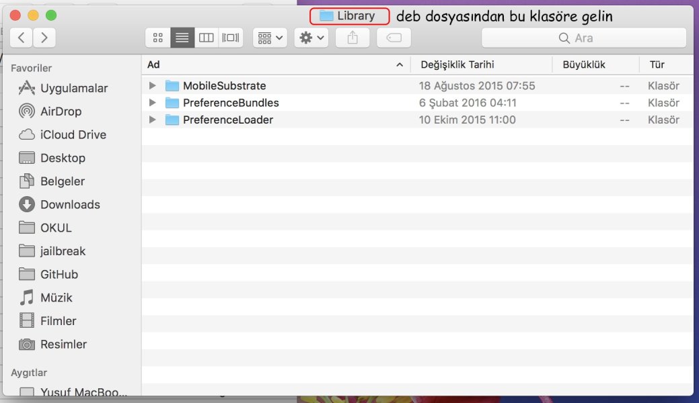Click the magnifier icon in search field
Screen dimensions: 699x403
pos(564,38)
